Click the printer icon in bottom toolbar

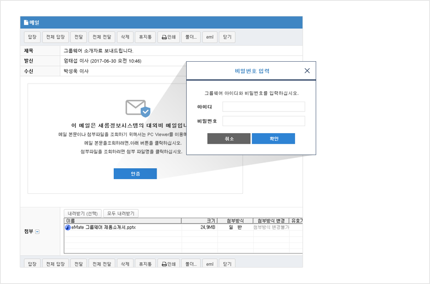164,263
